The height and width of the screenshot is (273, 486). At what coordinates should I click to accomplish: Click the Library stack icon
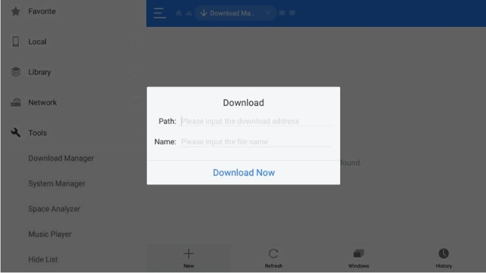(16, 72)
